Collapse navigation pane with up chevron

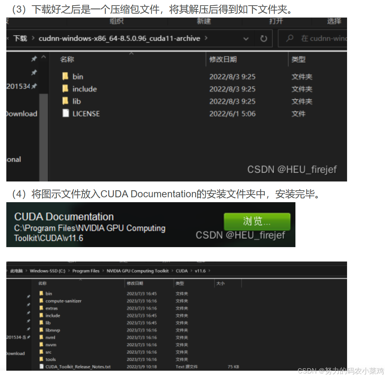coord(44,57)
